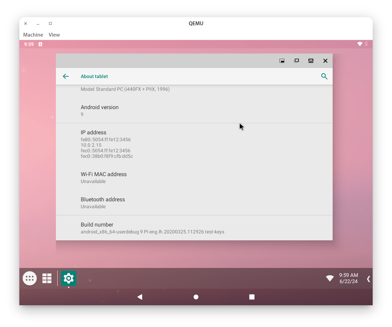Close the Android Settings window
The image size is (392, 327).
325,61
